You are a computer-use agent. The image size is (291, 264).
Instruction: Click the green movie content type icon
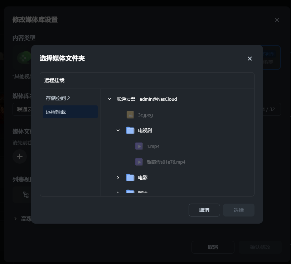(24, 58)
